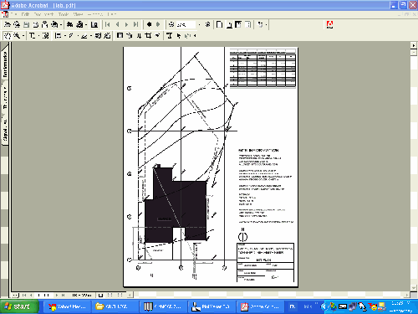Select the Graphics Select tool

tap(46, 36)
